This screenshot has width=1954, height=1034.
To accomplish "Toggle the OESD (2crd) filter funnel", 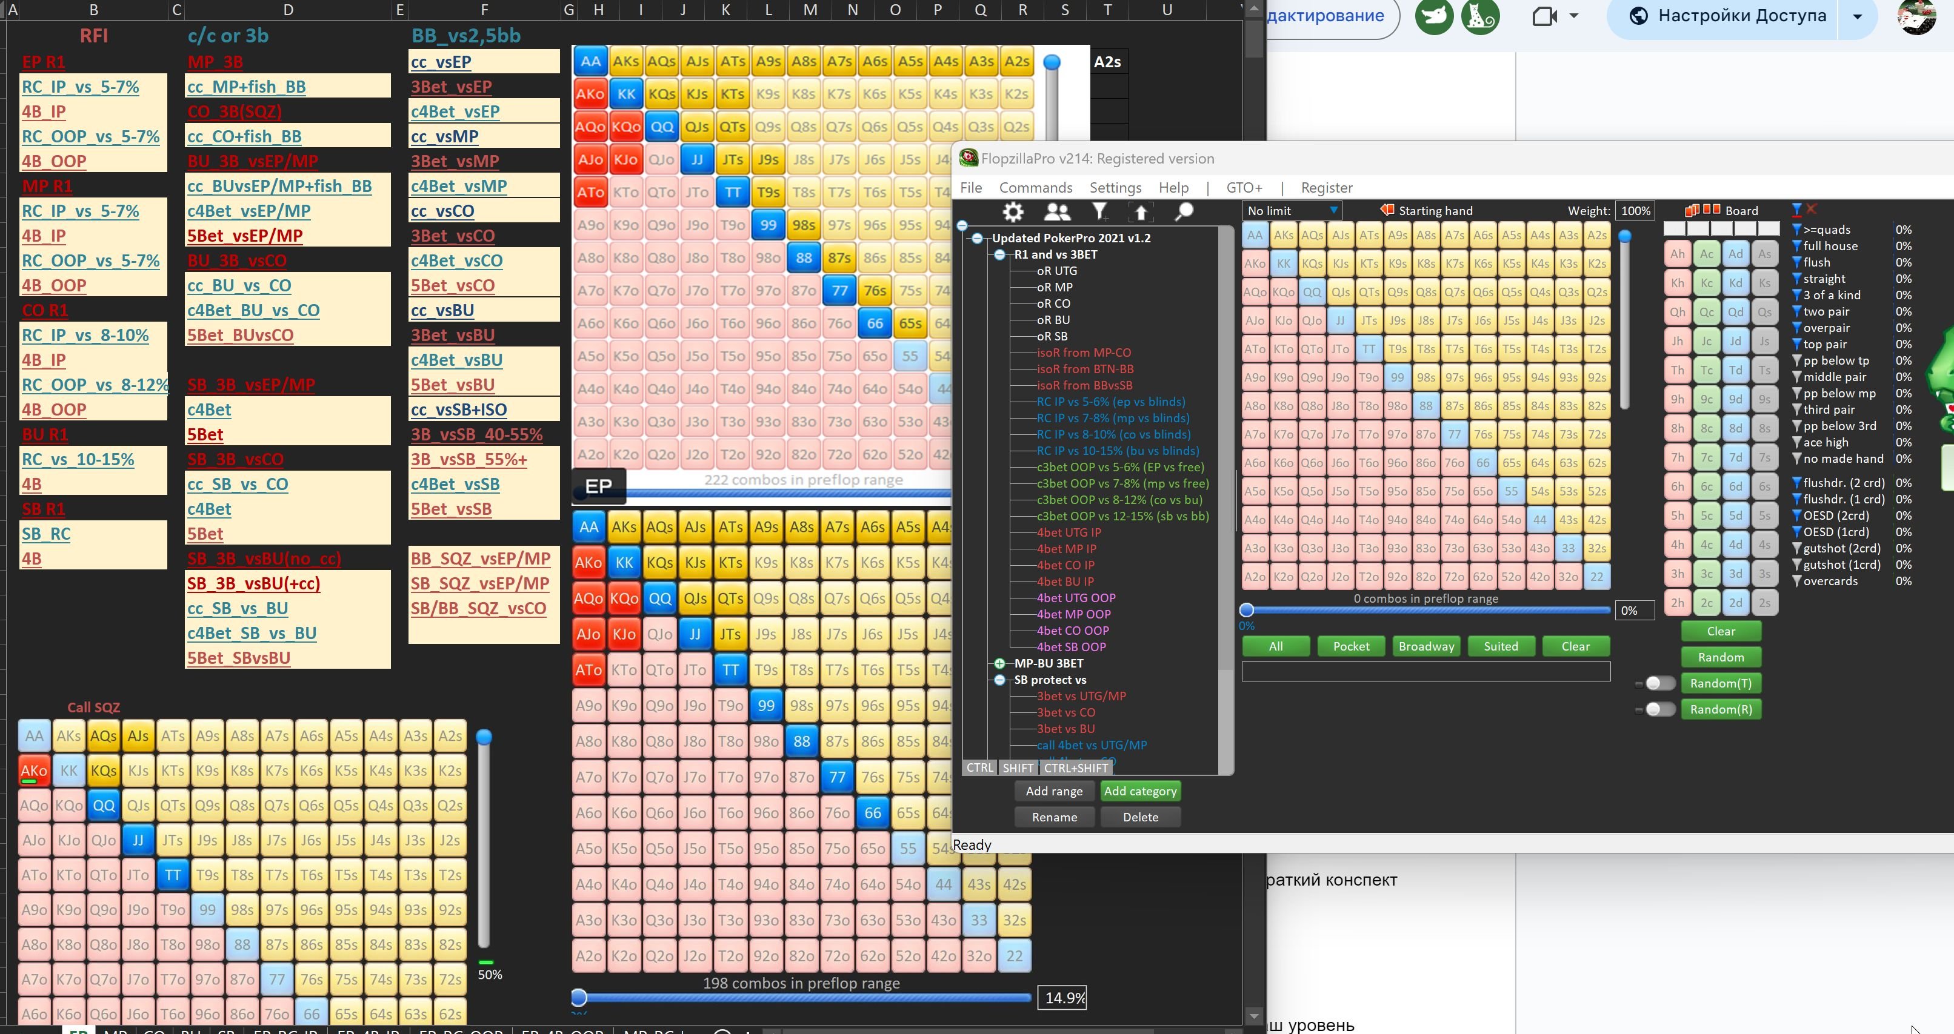I will coord(1796,515).
